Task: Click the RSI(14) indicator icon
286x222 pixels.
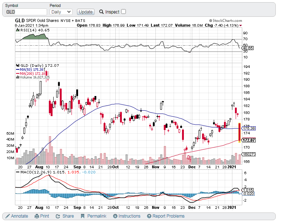Action: point(18,30)
